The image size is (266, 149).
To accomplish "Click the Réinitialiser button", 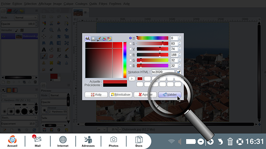I will click(x=121, y=94).
